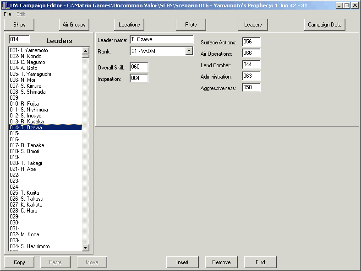Screen dimensions: 361x271
Task: Select leader 012- S. Inouye
Action: (45, 116)
